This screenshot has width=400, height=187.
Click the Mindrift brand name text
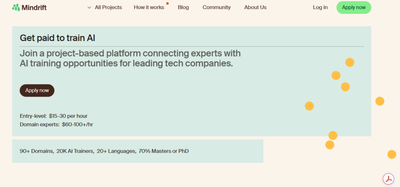click(34, 8)
